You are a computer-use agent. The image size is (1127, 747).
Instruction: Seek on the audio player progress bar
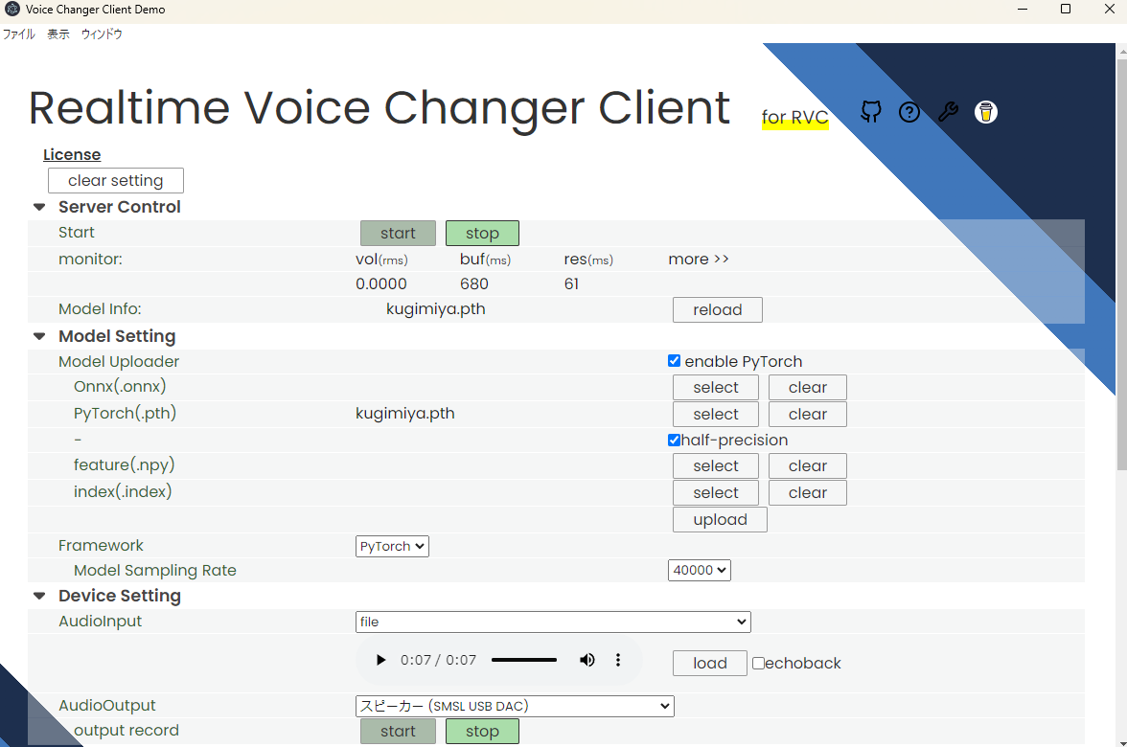click(x=524, y=660)
